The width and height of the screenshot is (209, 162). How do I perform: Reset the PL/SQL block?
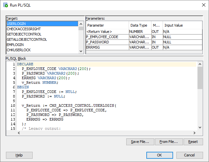coord(193,142)
